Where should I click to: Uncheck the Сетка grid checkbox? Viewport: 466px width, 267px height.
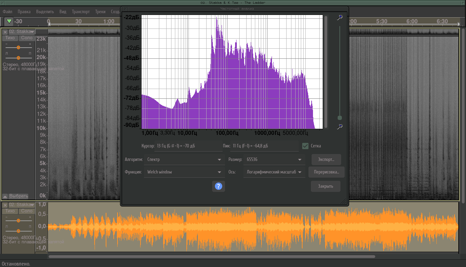pyautogui.click(x=305, y=146)
